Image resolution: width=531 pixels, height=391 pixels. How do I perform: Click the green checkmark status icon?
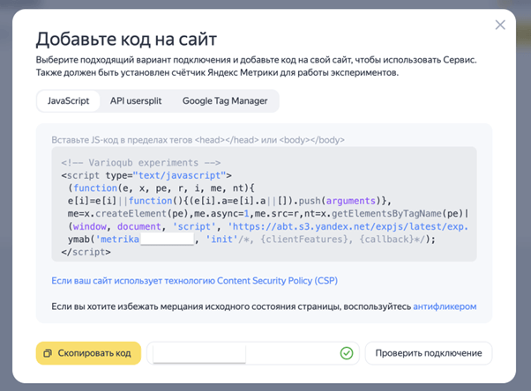347,353
